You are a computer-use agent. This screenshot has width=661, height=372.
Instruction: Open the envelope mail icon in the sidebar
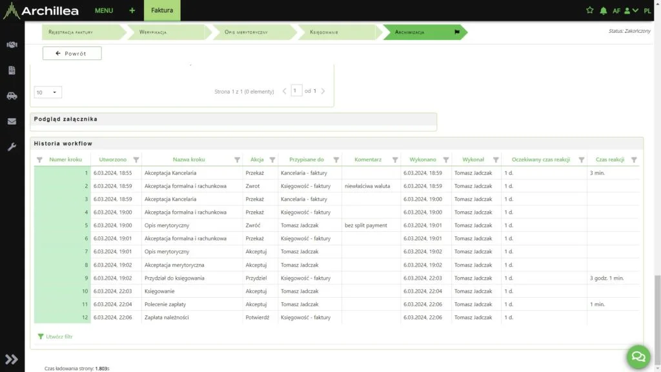pyautogui.click(x=12, y=121)
